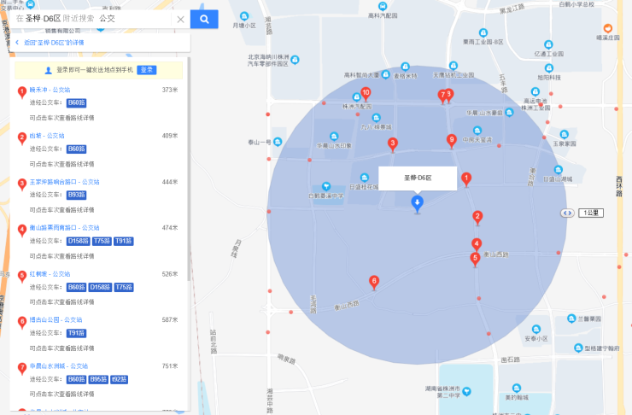
Task: Click 玉泉家园 POI icon
Action: pyautogui.click(x=565, y=135)
